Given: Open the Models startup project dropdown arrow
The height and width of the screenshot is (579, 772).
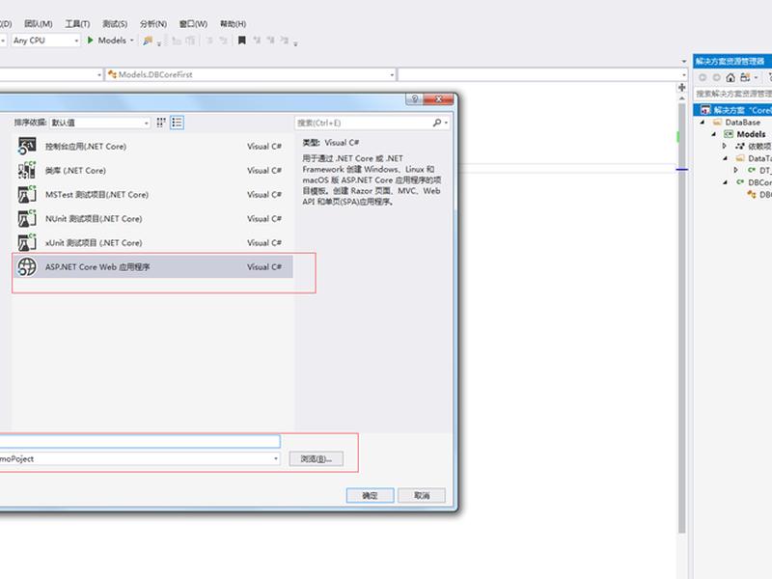Looking at the screenshot, I should click(132, 41).
